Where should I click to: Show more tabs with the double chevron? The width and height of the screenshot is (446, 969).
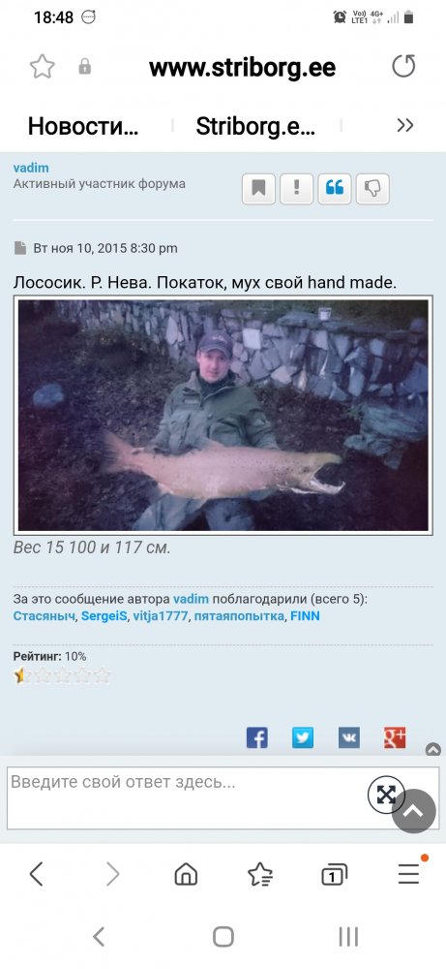404,125
